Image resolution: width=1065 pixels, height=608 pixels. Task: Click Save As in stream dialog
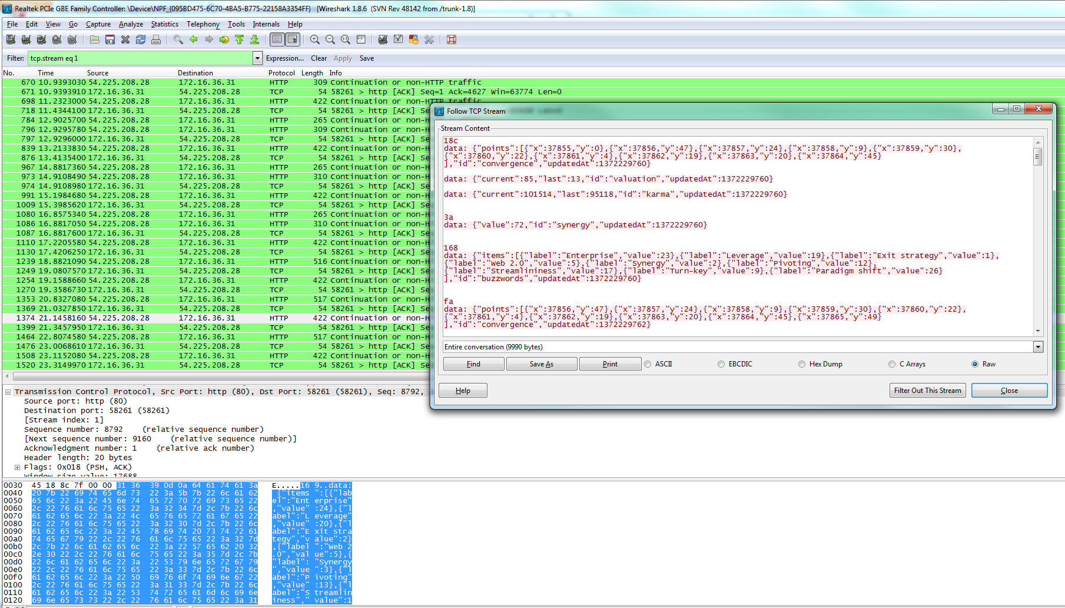pyautogui.click(x=542, y=364)
